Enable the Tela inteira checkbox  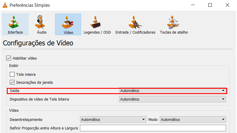pyautogui.click(x=12, y=74)
